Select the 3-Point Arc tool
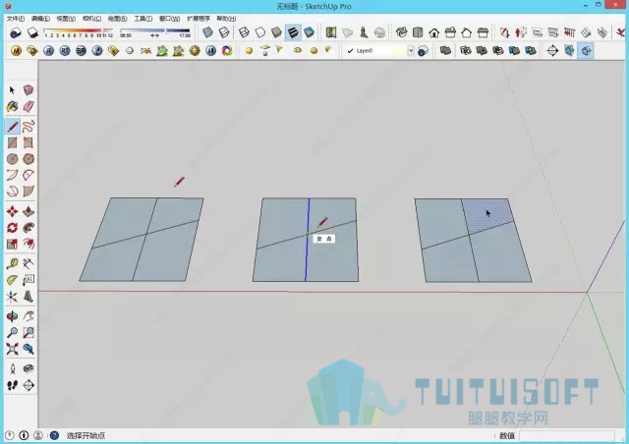 click(x=12, y=191)
